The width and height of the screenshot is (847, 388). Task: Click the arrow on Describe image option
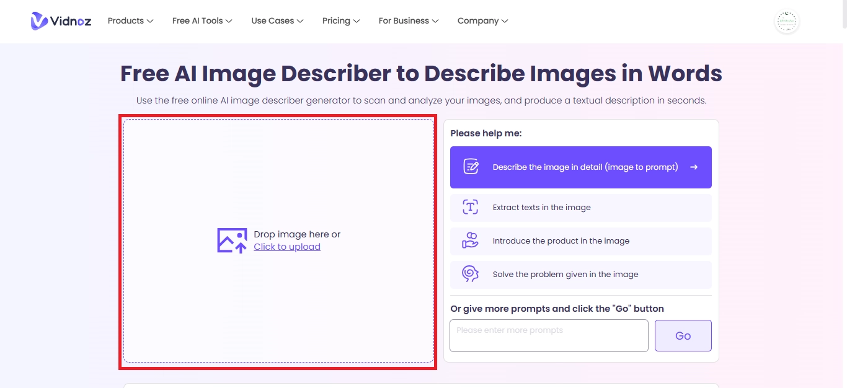point(694,167)
